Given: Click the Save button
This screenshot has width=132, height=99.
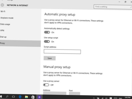Looking at the screenshot, I should point(49,58).
